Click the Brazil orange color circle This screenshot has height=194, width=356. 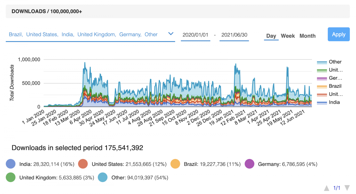(175, 164)
